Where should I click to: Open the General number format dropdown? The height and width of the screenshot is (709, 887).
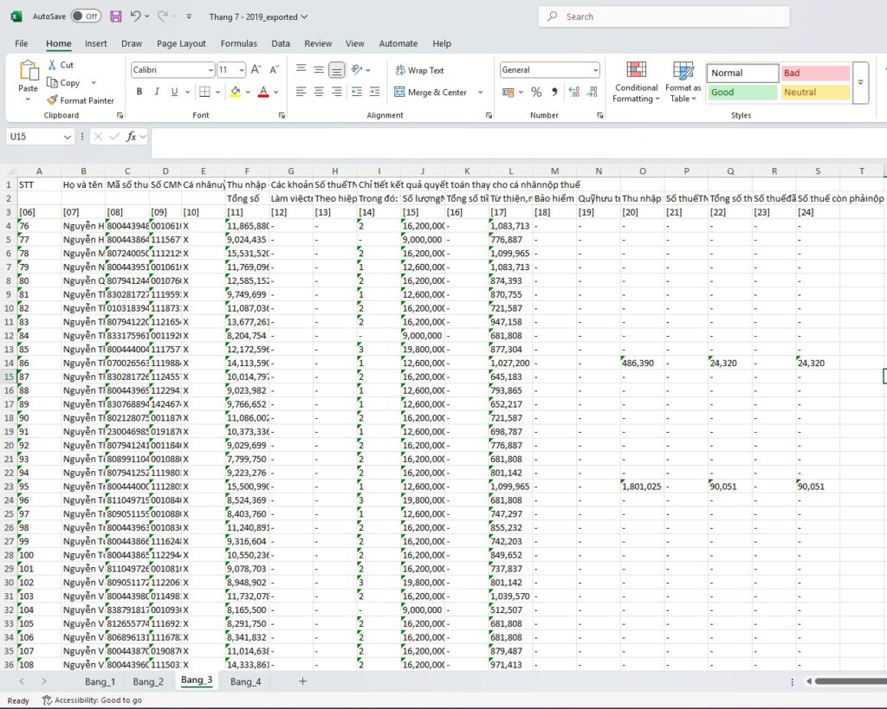pos(595,70)
